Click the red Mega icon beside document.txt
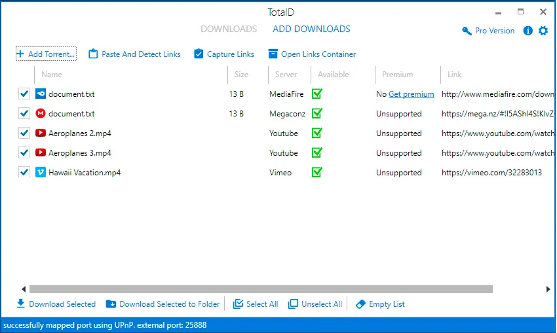The height and width of the screenshot is (333, 557). pyautogui.click(x=41, y=113)
